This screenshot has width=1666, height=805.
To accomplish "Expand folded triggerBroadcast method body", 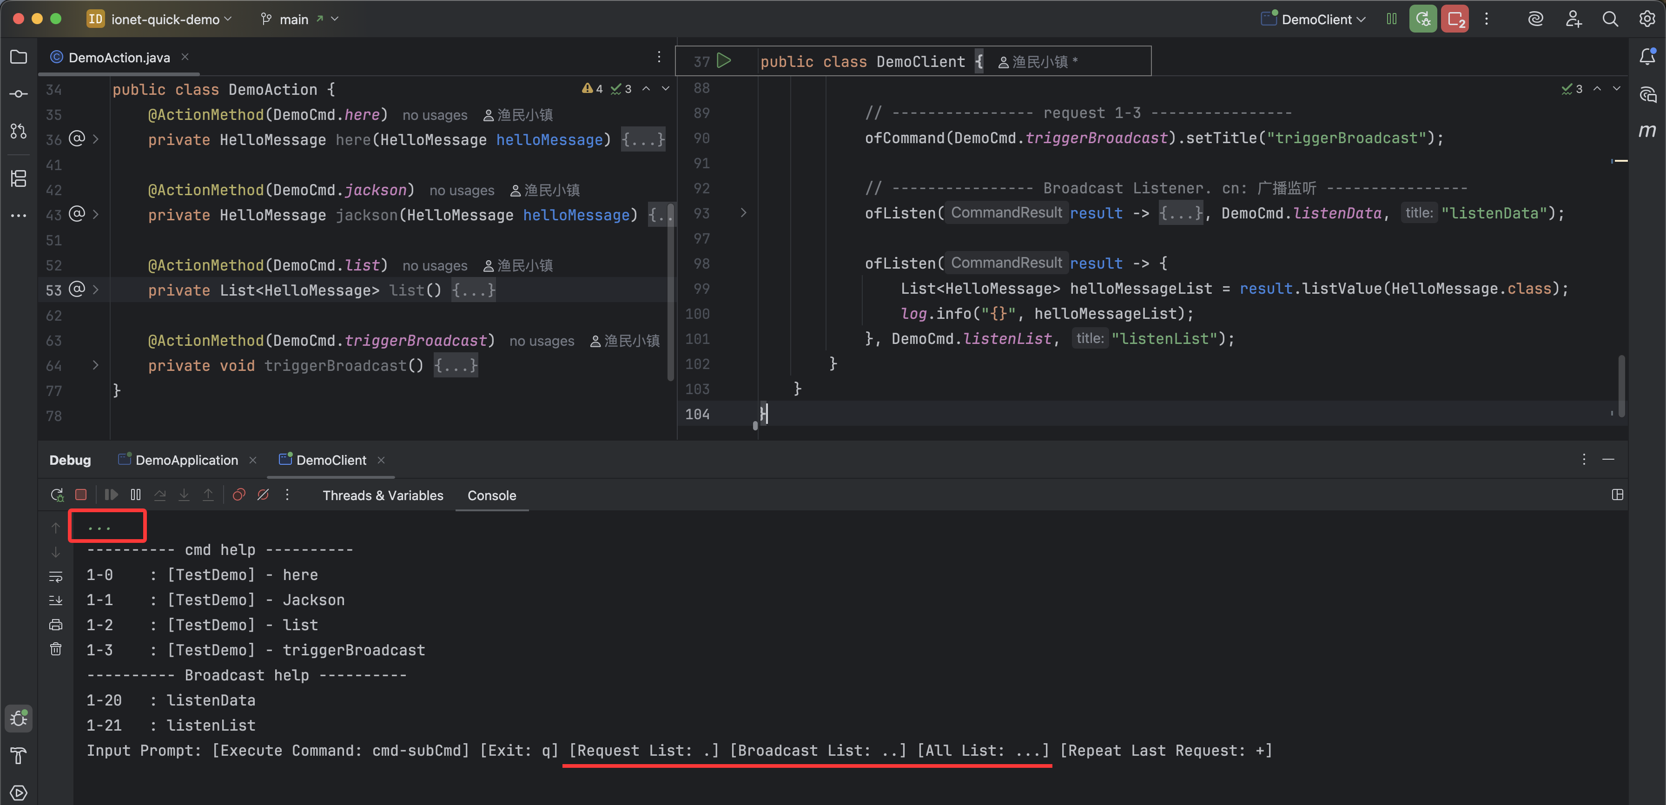I will coord(455,366).
